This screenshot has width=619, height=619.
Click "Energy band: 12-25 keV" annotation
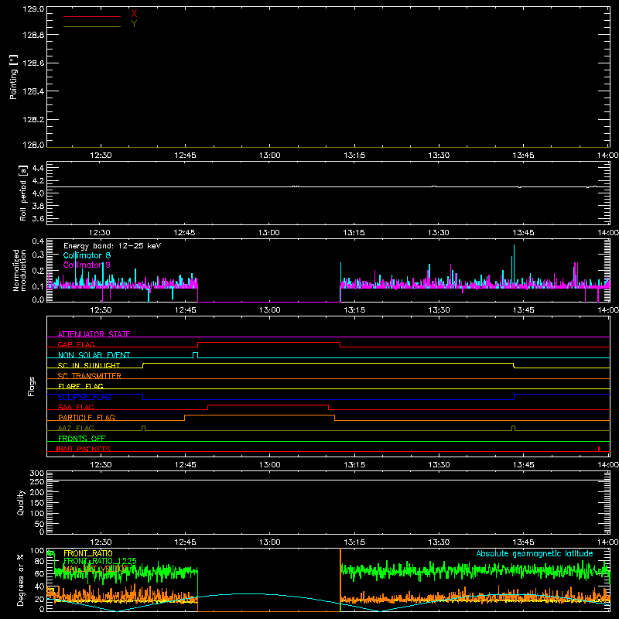112,246
